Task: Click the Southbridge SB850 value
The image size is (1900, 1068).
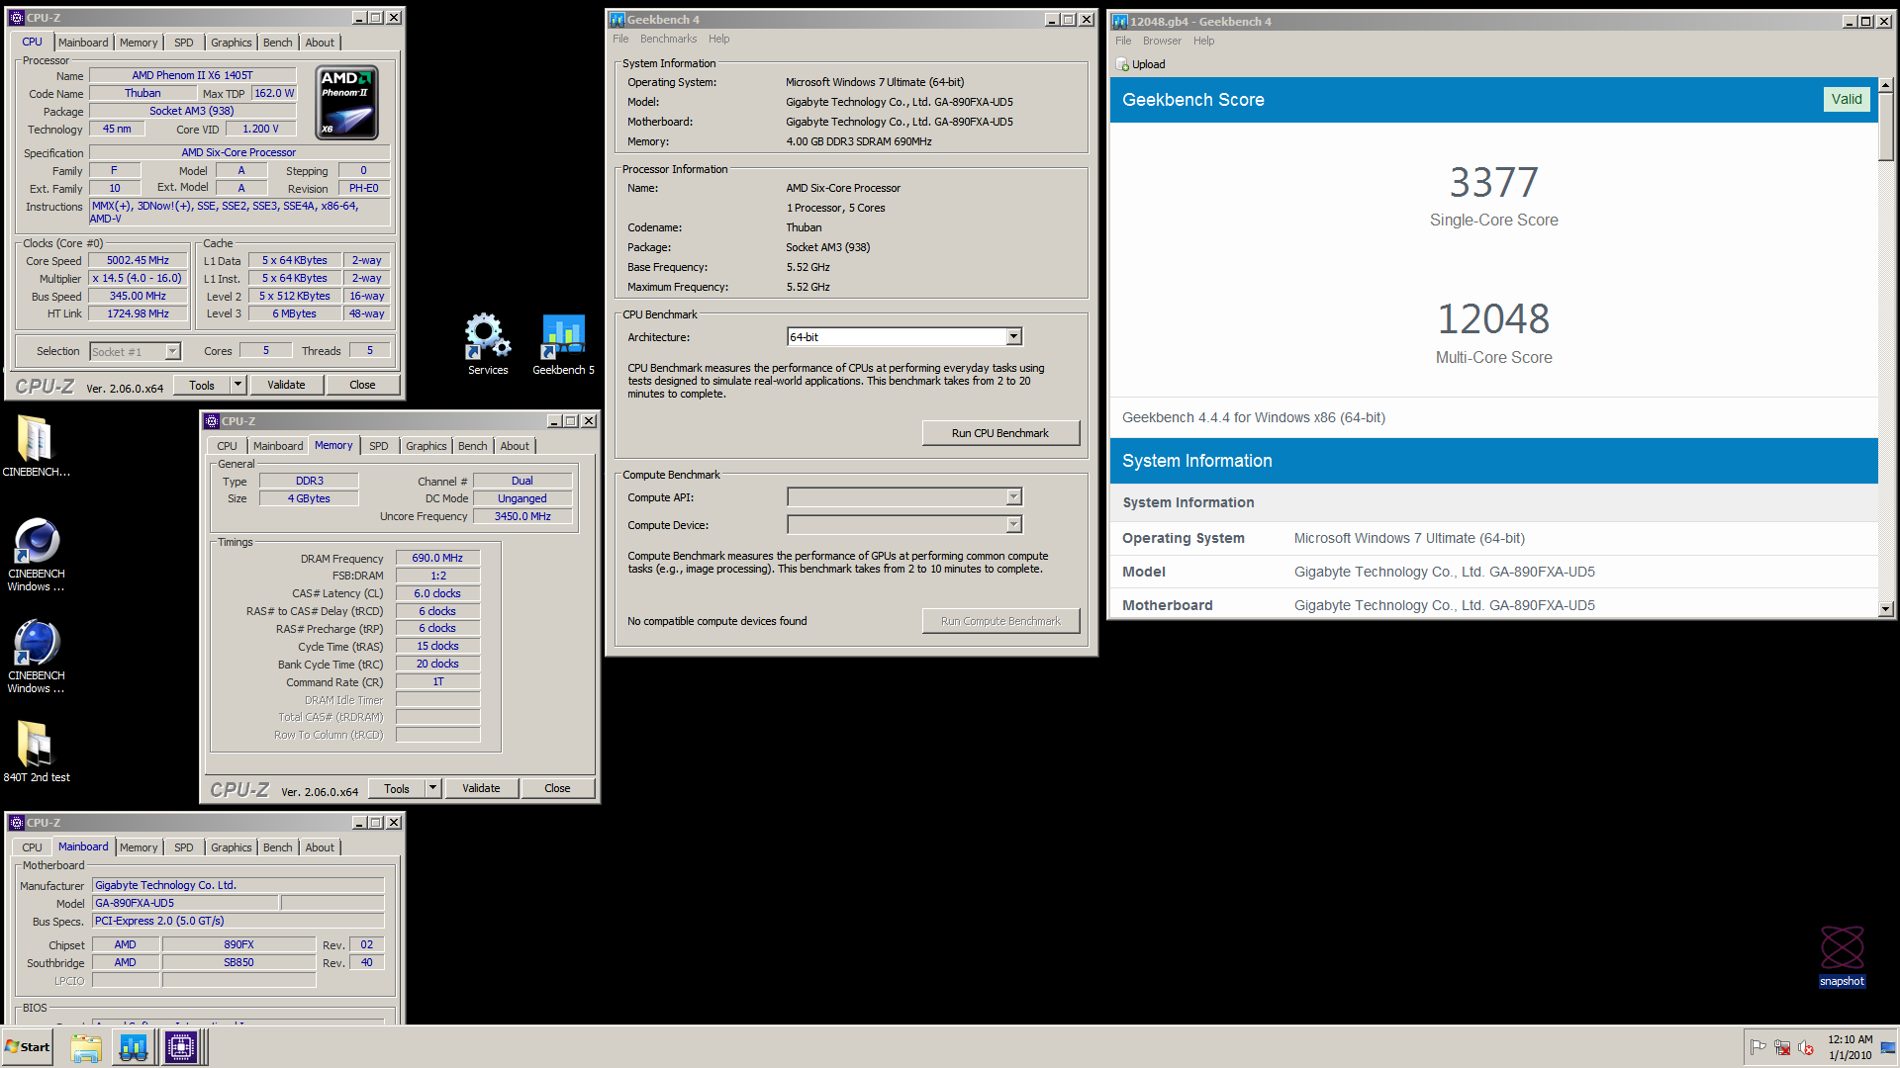Action: (238, 962)
